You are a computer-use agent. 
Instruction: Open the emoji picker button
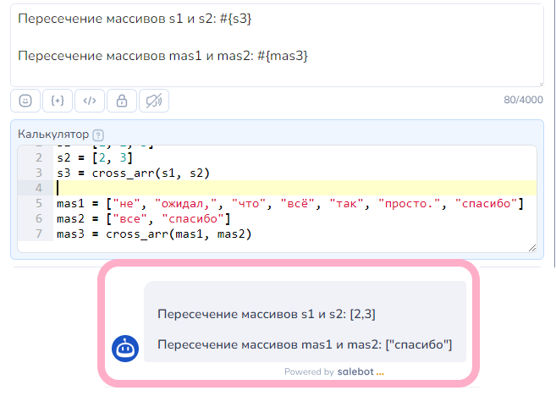coord(25,101)
